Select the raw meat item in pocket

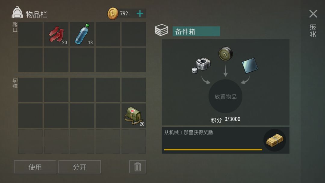(x=56, y=34)
